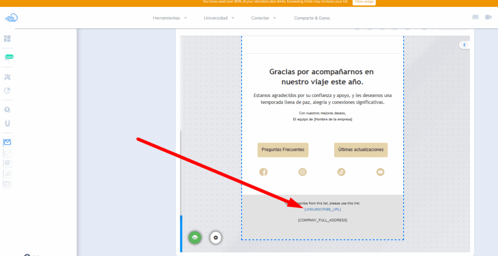Image resolution: width=498 pixels, height=256 pixels.
Task: Click the Facebook icon in the email
Action: pyautogui.click(x=263, y=172)
